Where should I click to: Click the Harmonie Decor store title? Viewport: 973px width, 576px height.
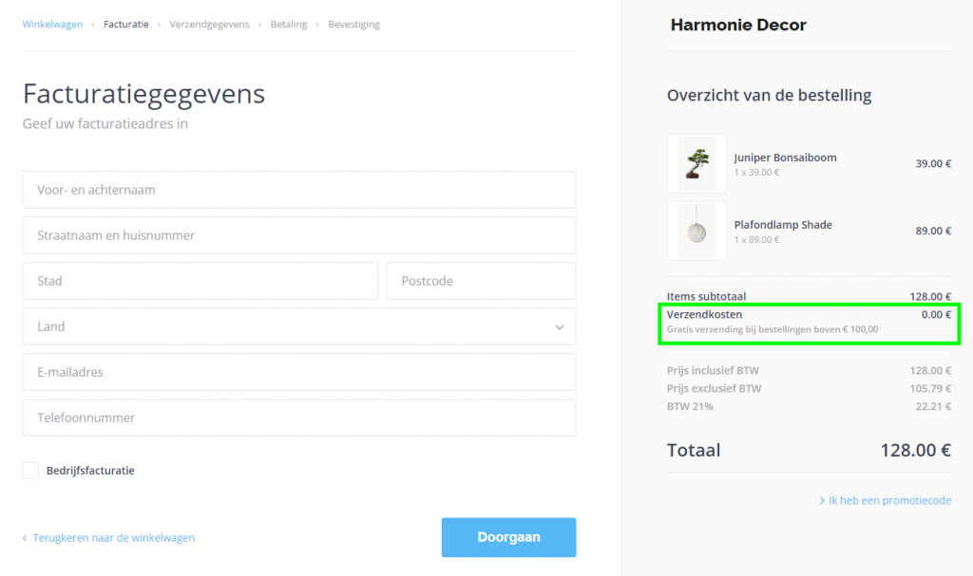click(738, 25)
